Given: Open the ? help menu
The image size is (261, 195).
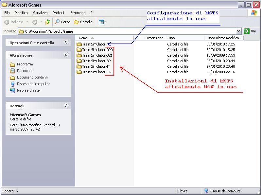Looking at the screenshot, I should pyautogui.click(x=92, y=13).
